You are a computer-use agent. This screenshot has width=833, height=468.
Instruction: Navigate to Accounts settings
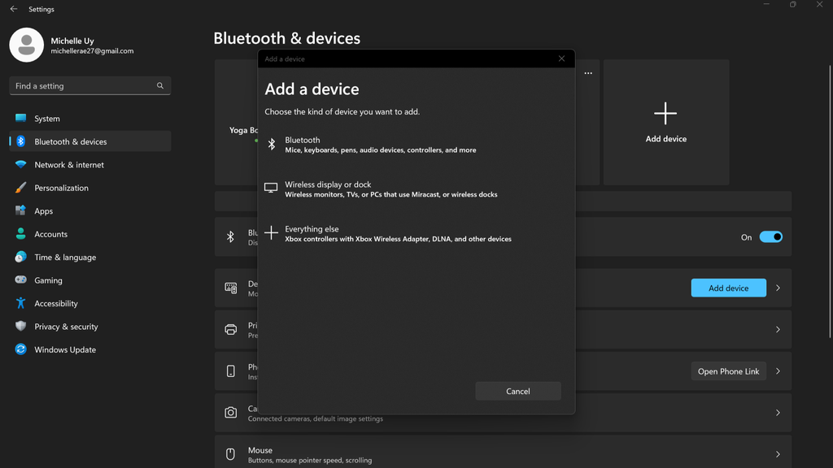pos(49,234)
